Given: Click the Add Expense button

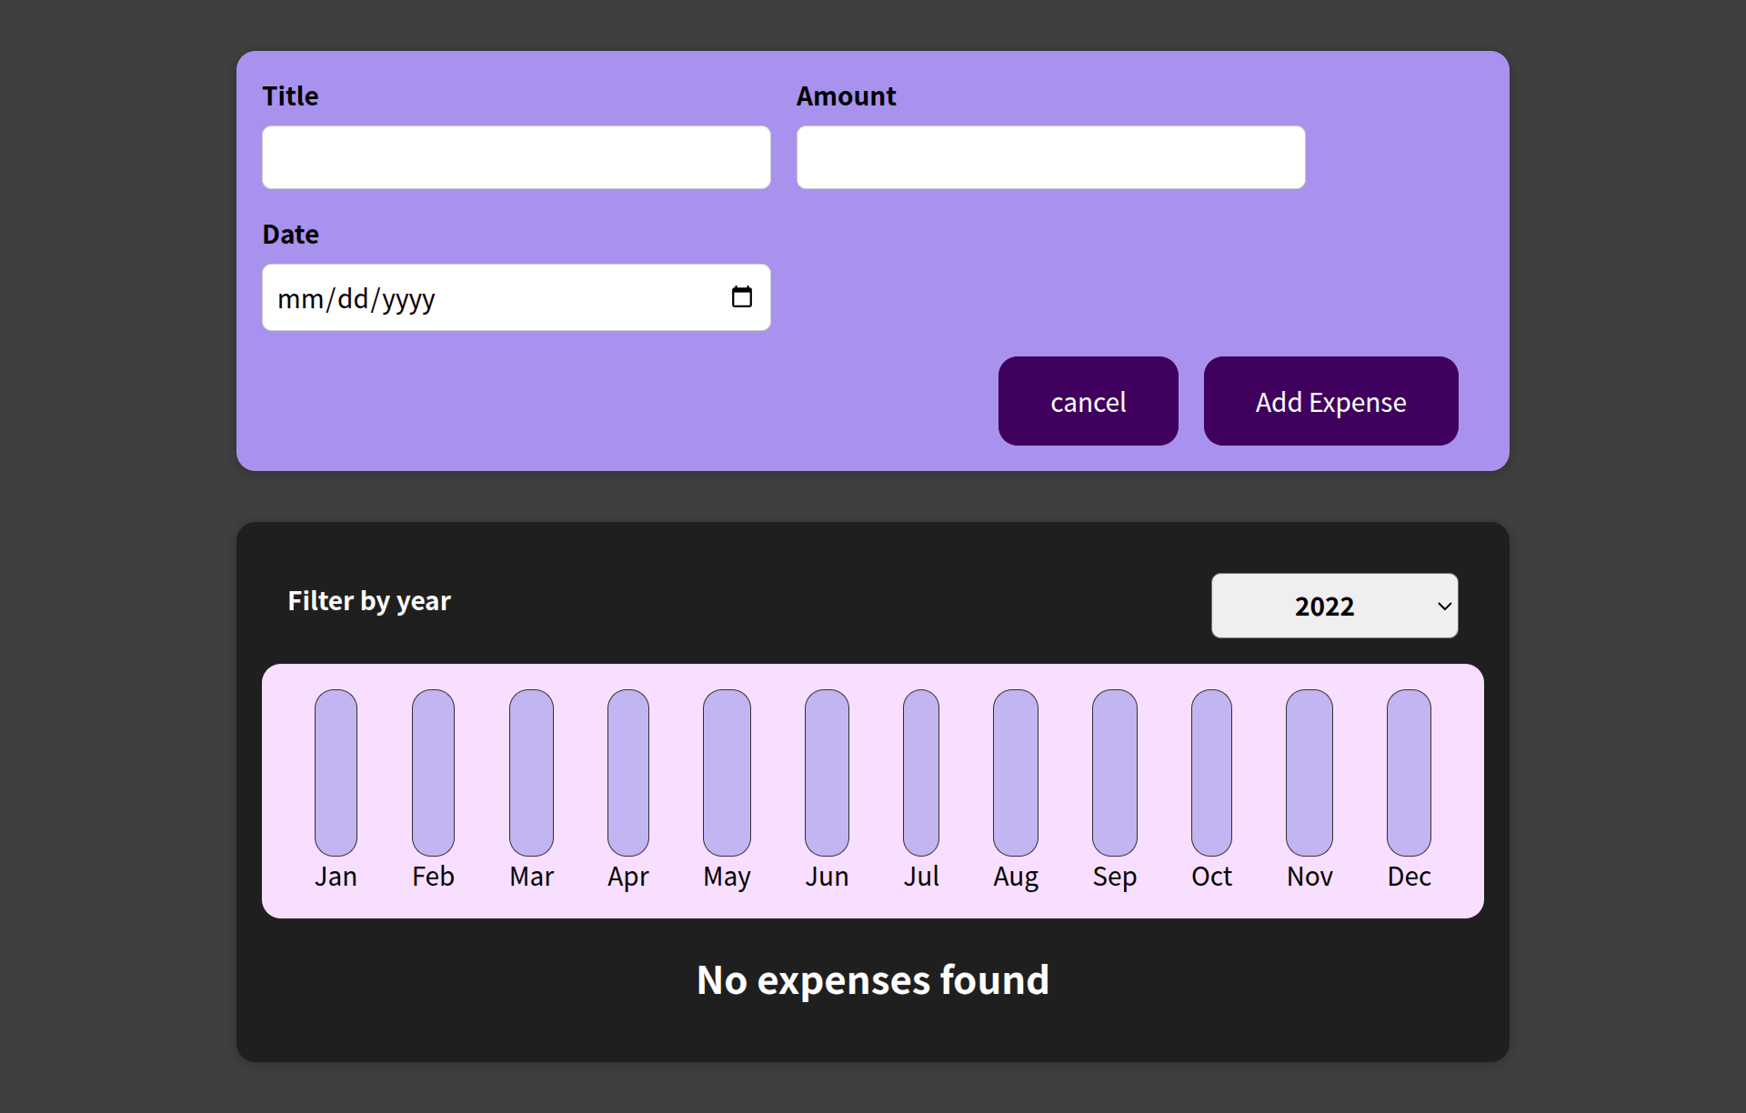Looking at the screenshot, I should point(1330,401).
